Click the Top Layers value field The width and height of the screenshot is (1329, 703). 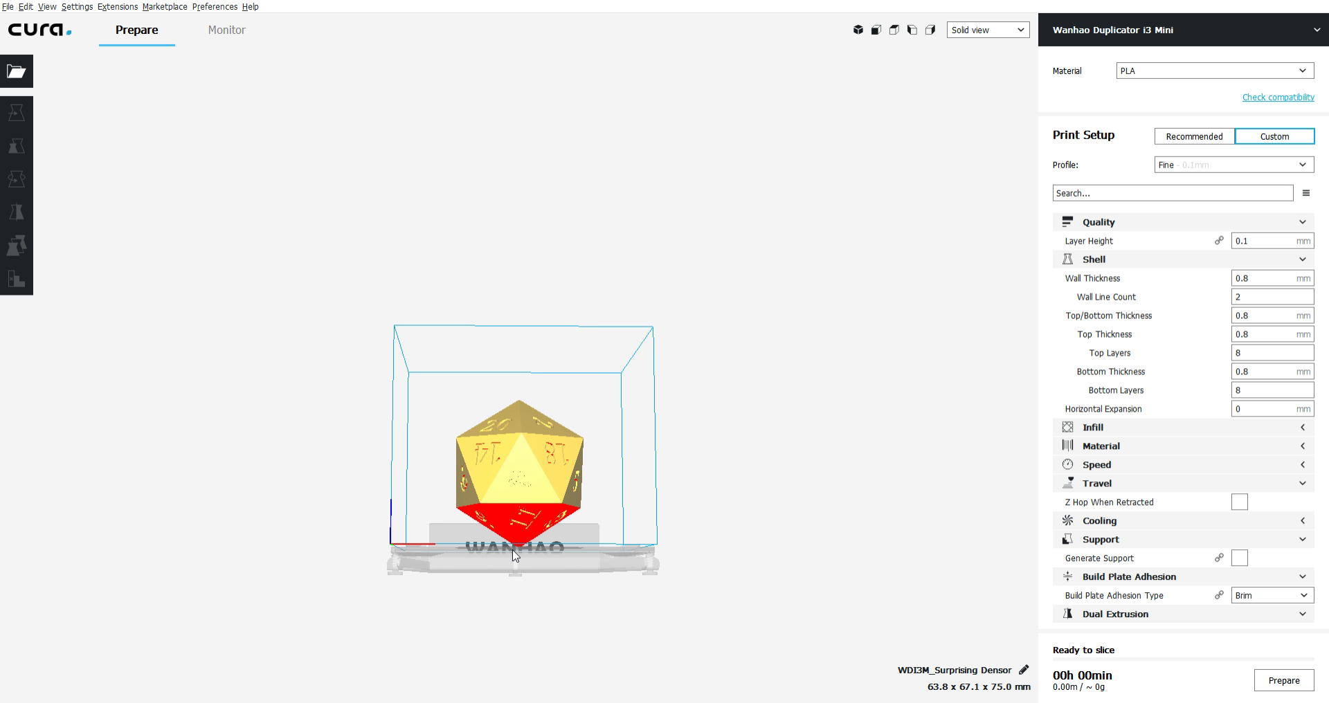coord(1272,353)
